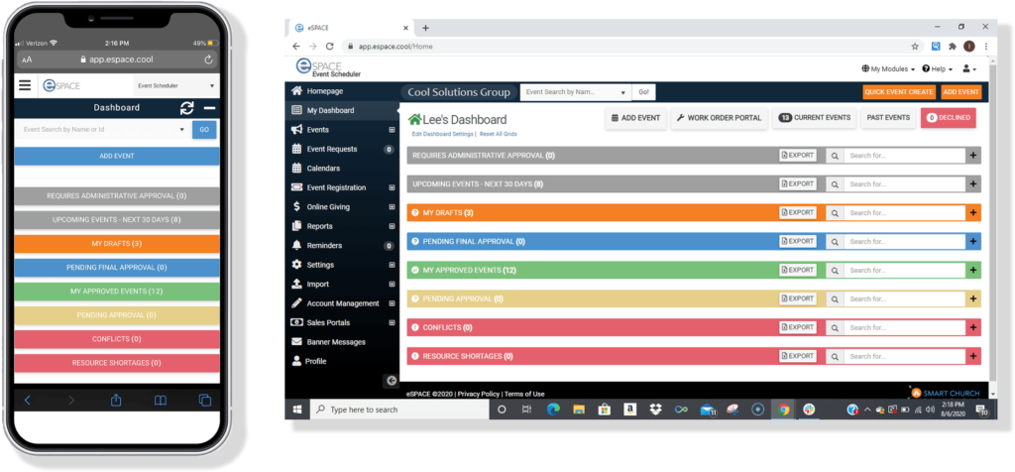Click the Chrome bookmark star icon
Image resolution: width=1015 pixels, height=472 pixels.
[x=915, y=47]
